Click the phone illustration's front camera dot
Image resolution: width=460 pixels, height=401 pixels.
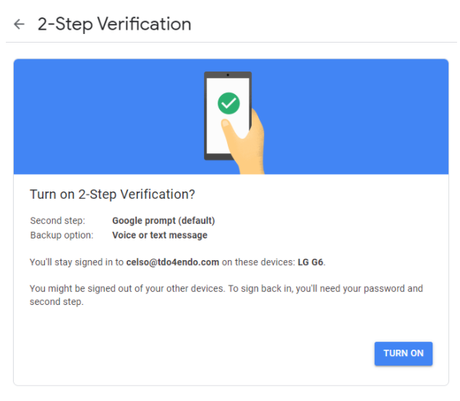click(228, 75)
